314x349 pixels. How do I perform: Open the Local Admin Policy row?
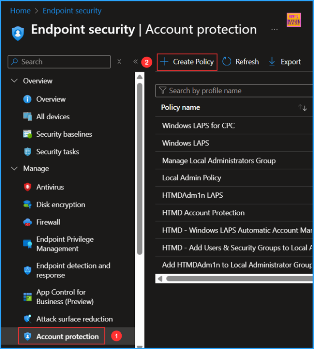(x=192, y=178)
